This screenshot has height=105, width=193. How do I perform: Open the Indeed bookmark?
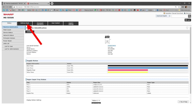pos(149,10)
